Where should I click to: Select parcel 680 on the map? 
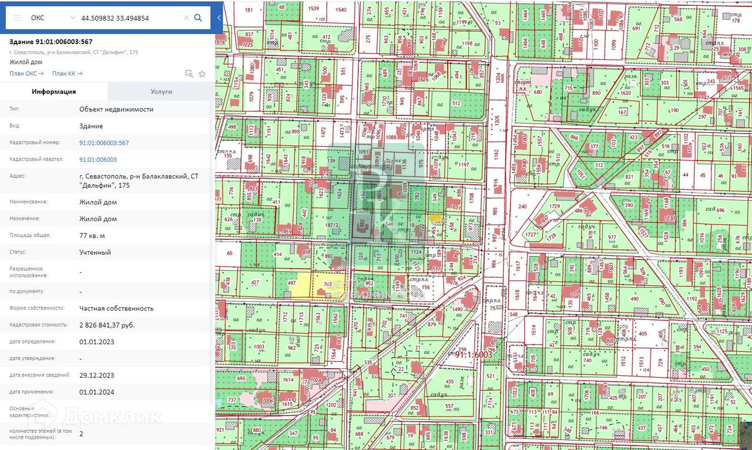point(538,92)
